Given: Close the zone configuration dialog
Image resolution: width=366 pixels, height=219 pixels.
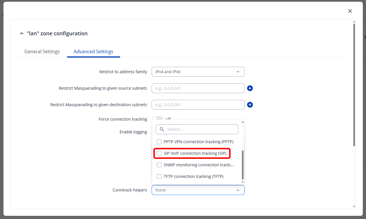Looking at the screenshot, I should [x=350, y=11].
